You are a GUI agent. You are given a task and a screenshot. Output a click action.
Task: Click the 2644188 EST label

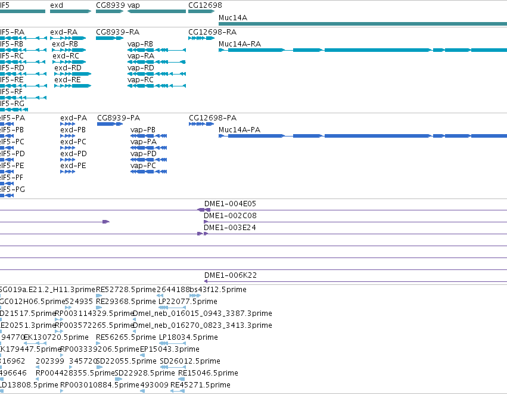coord(172,290)
